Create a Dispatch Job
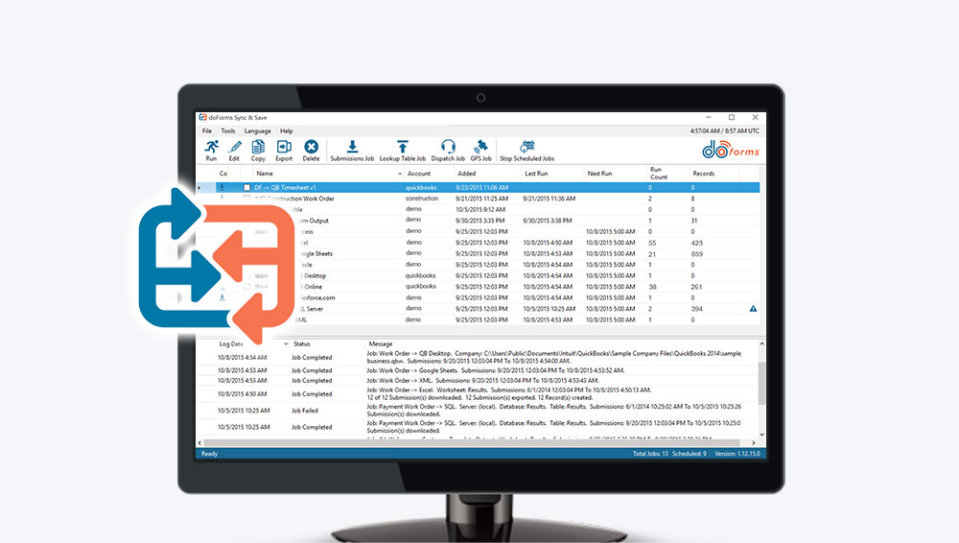Screen dimensions: 959x543 [448, 150]
